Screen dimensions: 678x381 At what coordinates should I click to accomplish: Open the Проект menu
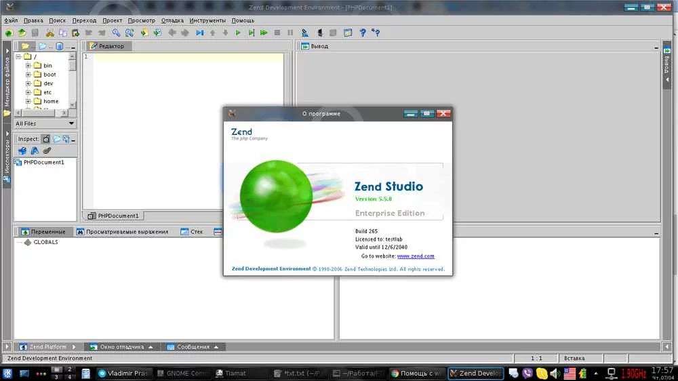click(x=112, y=20)
